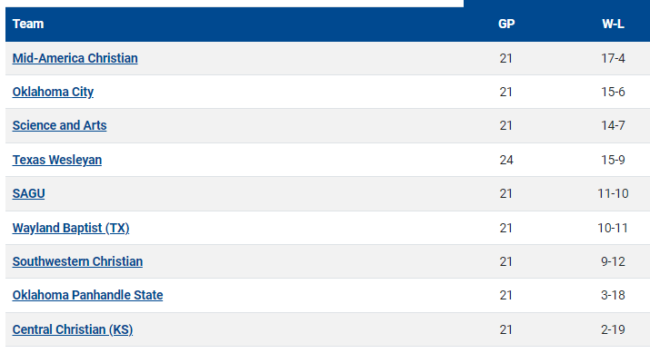Click the Southwestern Christian team link

(77, 261)
